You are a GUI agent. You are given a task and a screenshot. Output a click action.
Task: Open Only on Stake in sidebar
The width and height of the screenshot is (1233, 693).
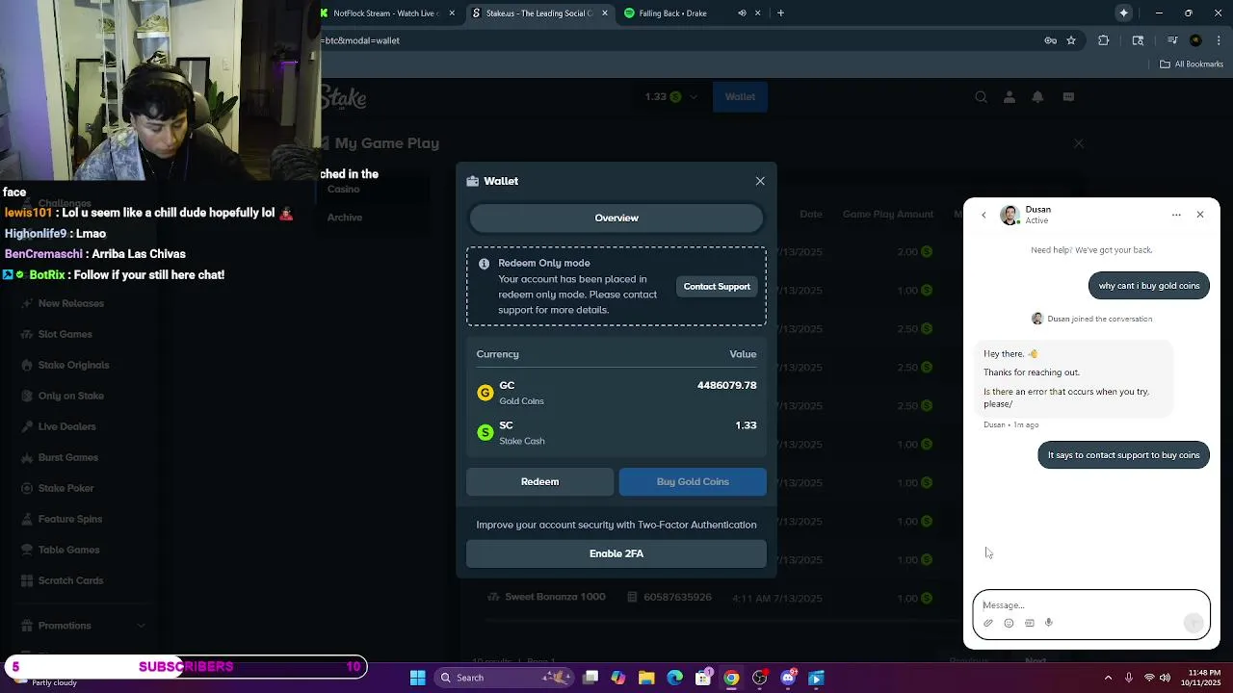tap(71, 396)
